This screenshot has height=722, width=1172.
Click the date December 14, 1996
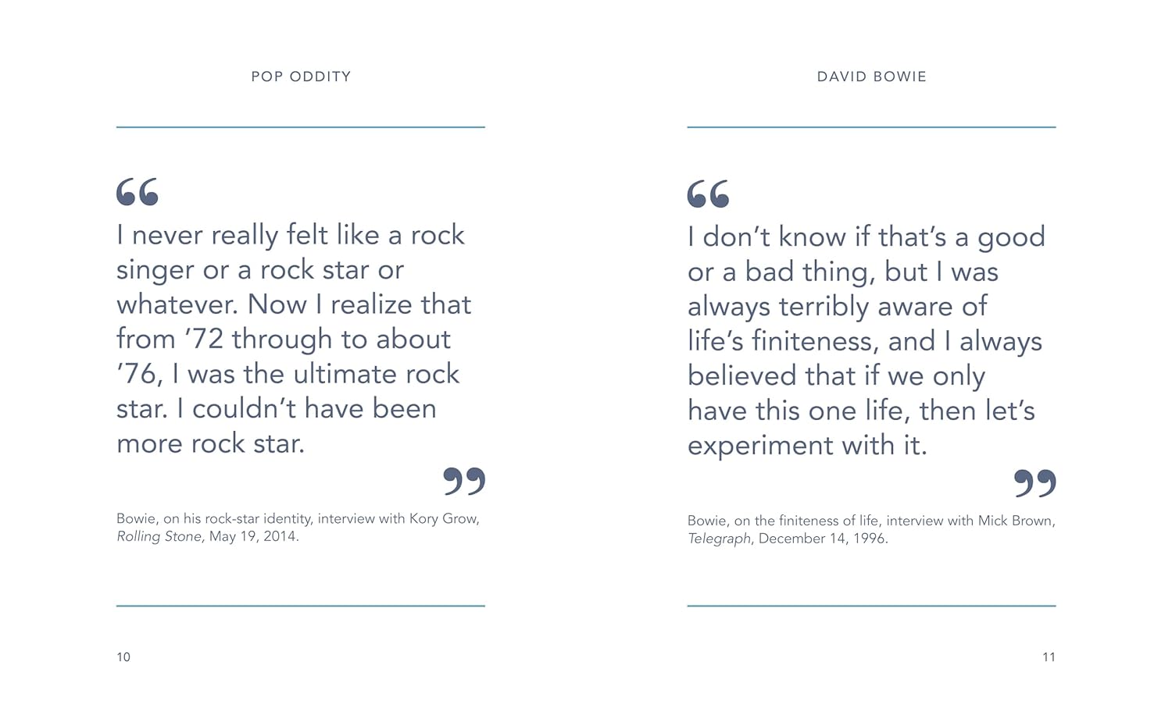point(823,539)
